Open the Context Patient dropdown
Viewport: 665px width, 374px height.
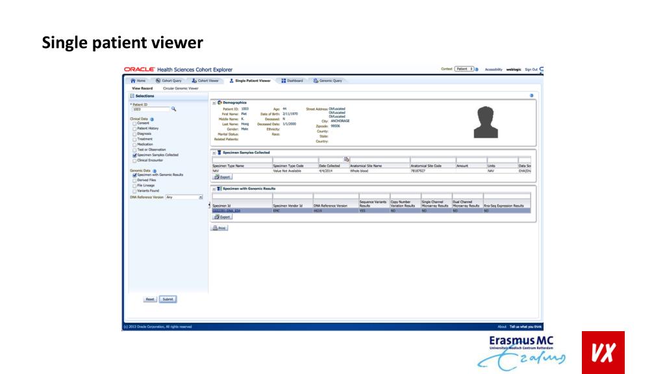click(464, 69)
